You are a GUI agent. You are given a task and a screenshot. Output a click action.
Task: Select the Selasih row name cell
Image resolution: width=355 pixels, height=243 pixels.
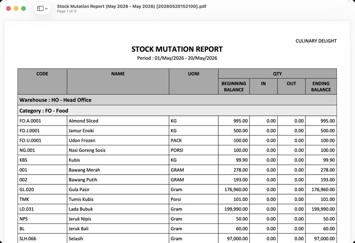(x=118, y=239)
